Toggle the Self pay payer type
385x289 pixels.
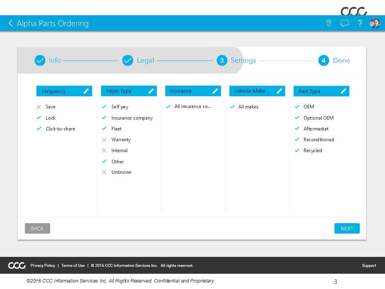point(115,107)
